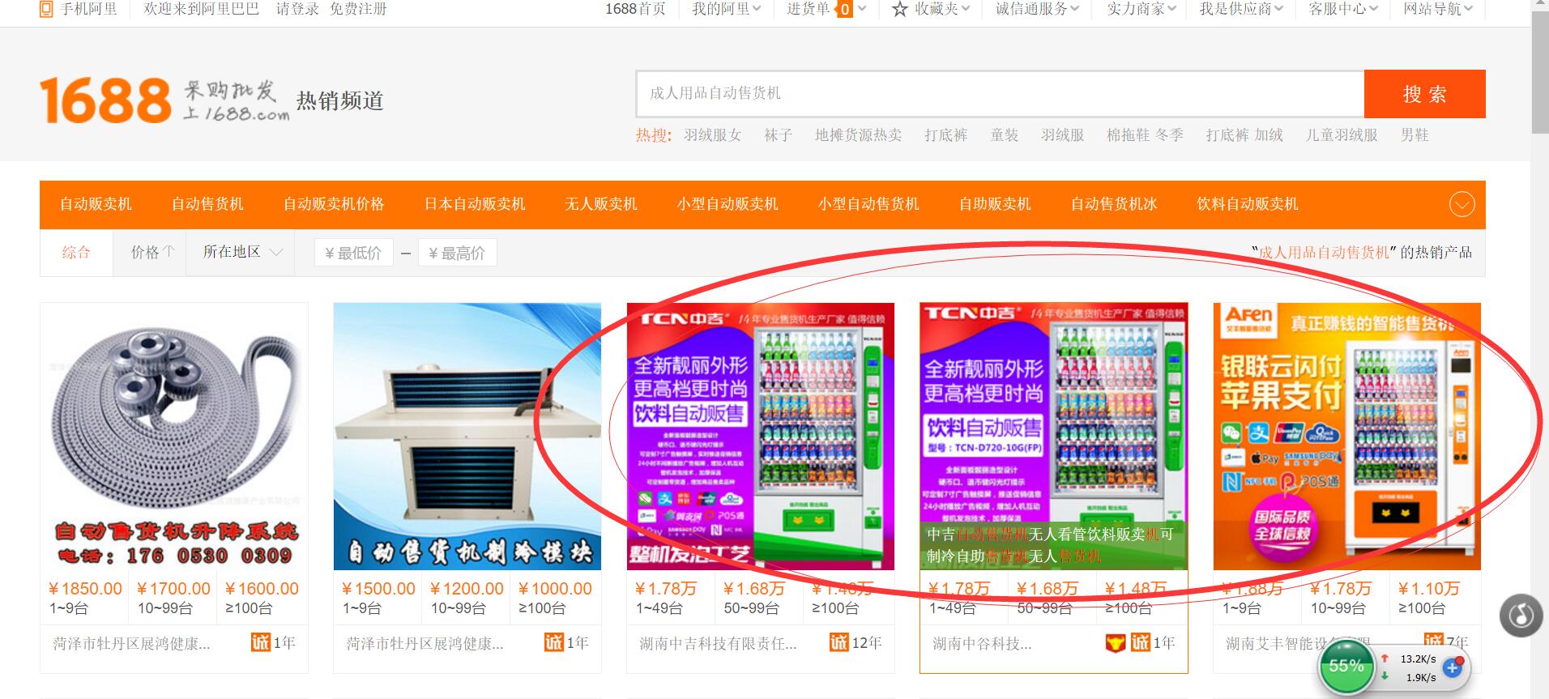
Task: Open the TCN 整机发泡工艺 vending machine image
Action: [x=761, y=437]
